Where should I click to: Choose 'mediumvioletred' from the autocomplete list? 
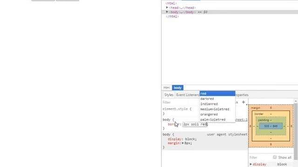(x=217, y=109)
